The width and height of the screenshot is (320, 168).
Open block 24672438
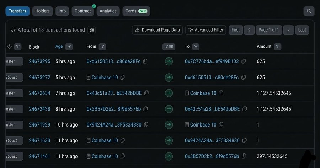pyautogui.click(x=39, y=109)
